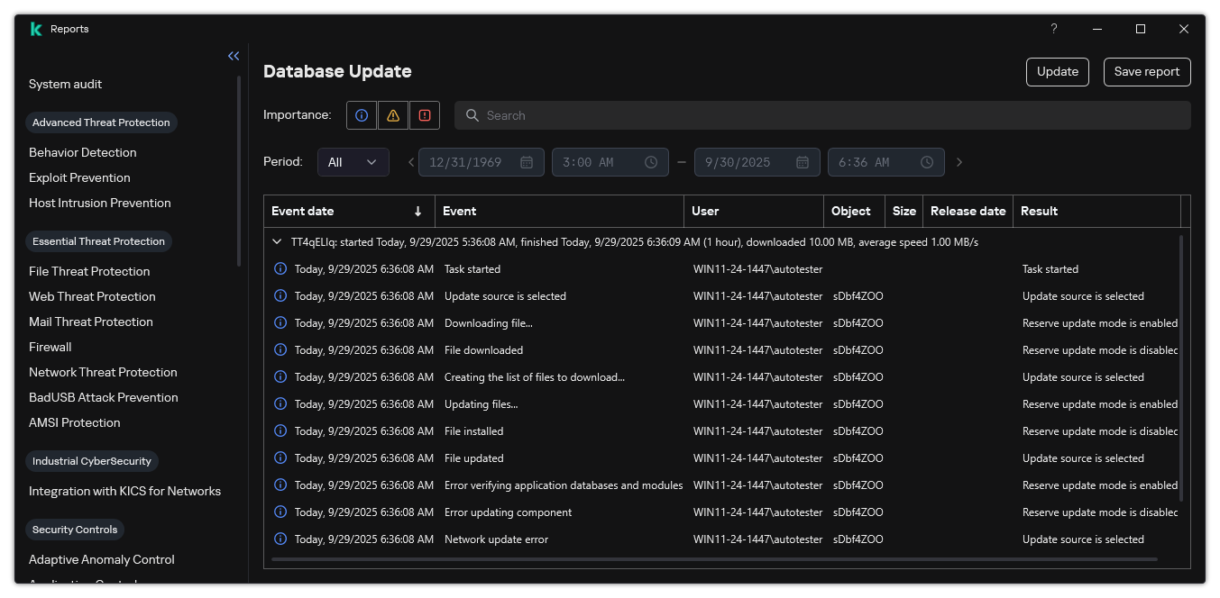Click the next period arrow

[959, 162]
